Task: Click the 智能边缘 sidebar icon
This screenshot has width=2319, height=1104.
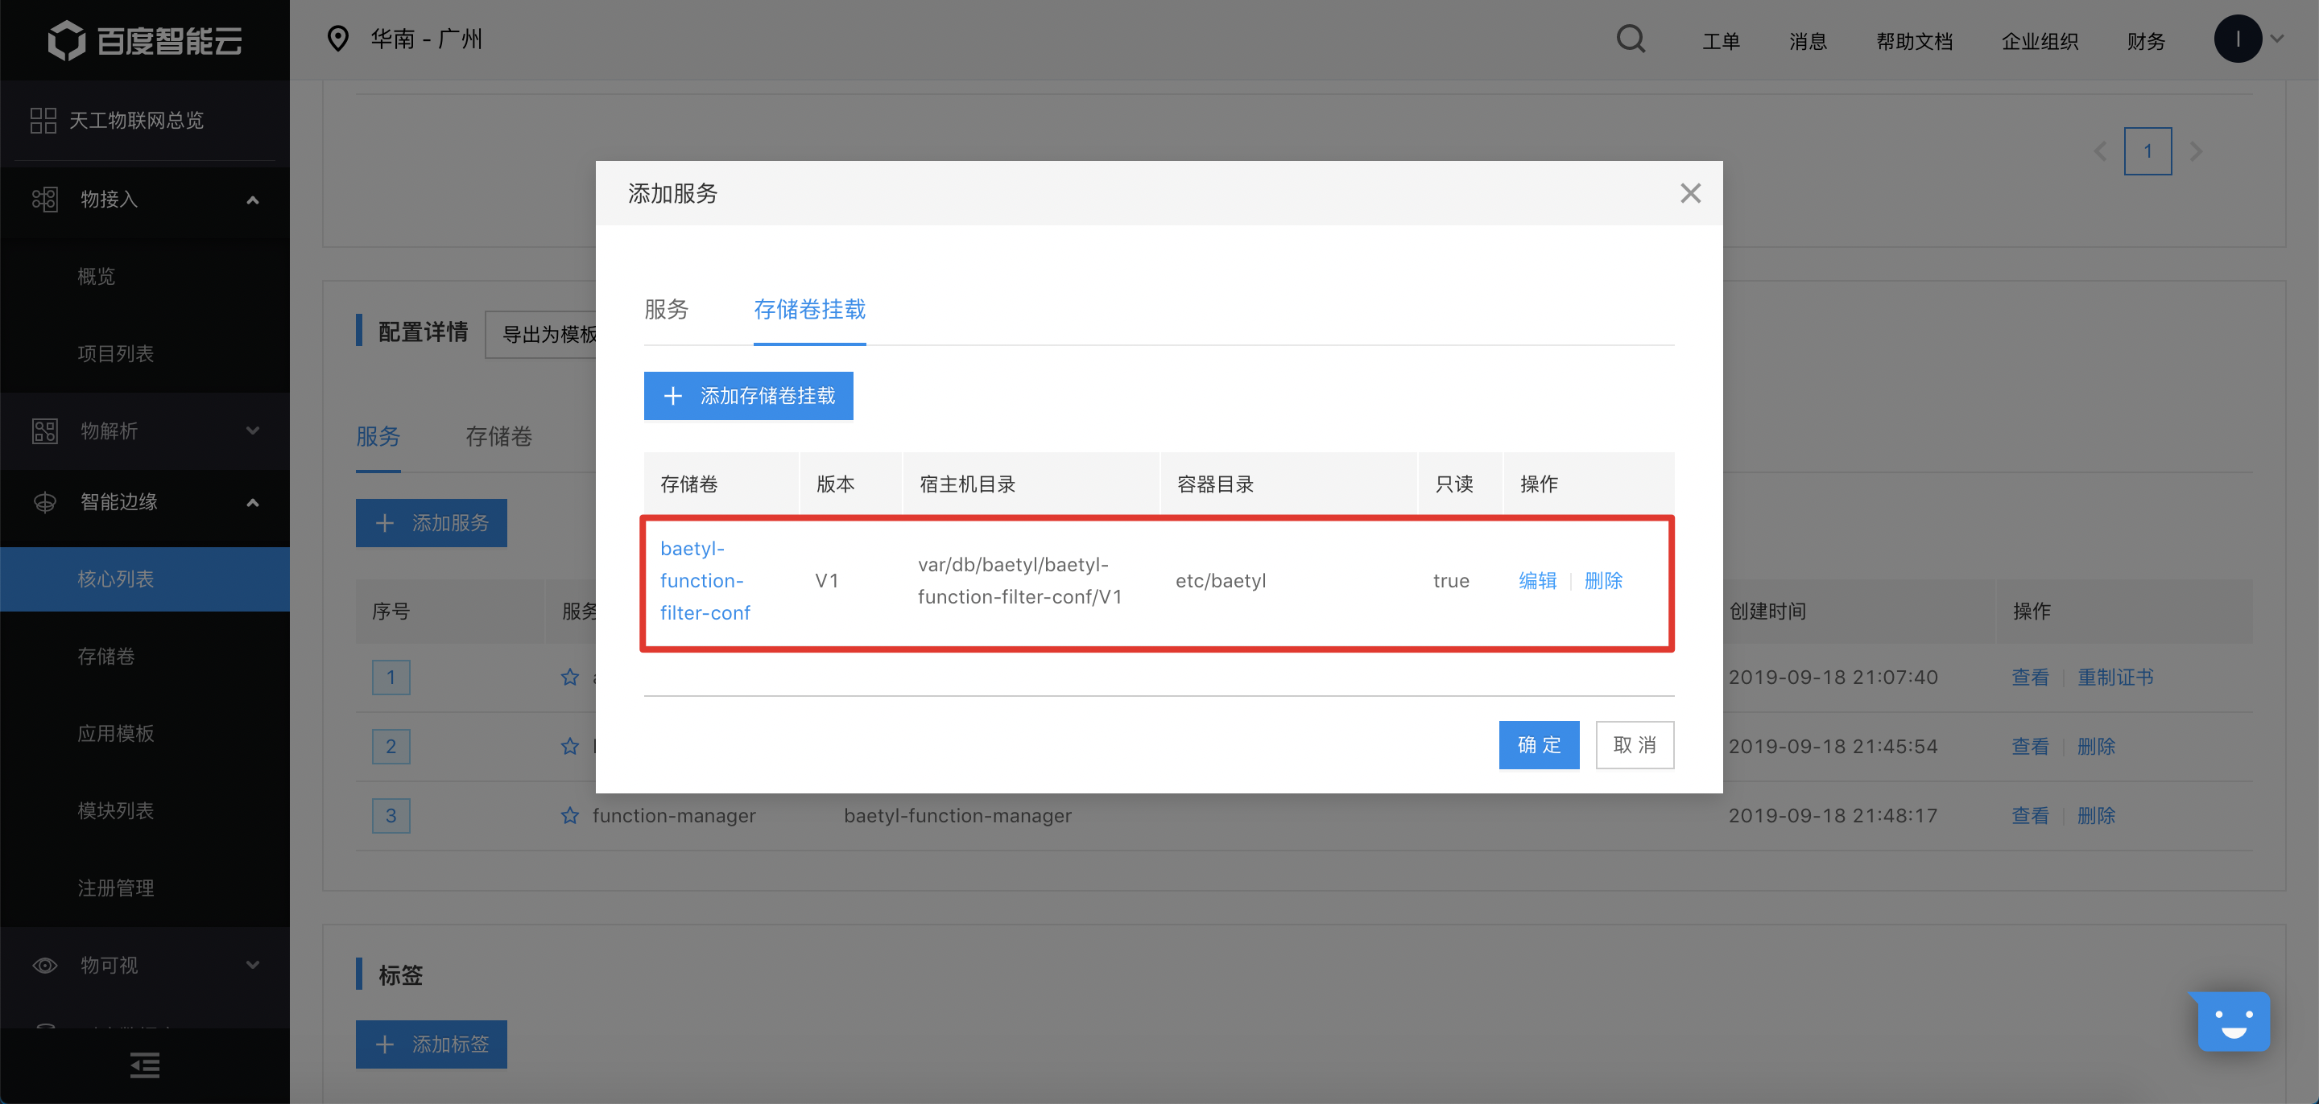Action: 45,502
